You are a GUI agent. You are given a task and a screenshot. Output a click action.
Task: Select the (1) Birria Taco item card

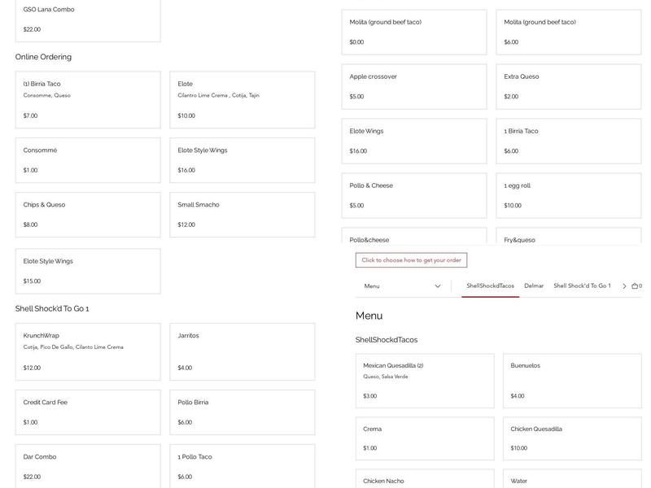coord(88,99)
